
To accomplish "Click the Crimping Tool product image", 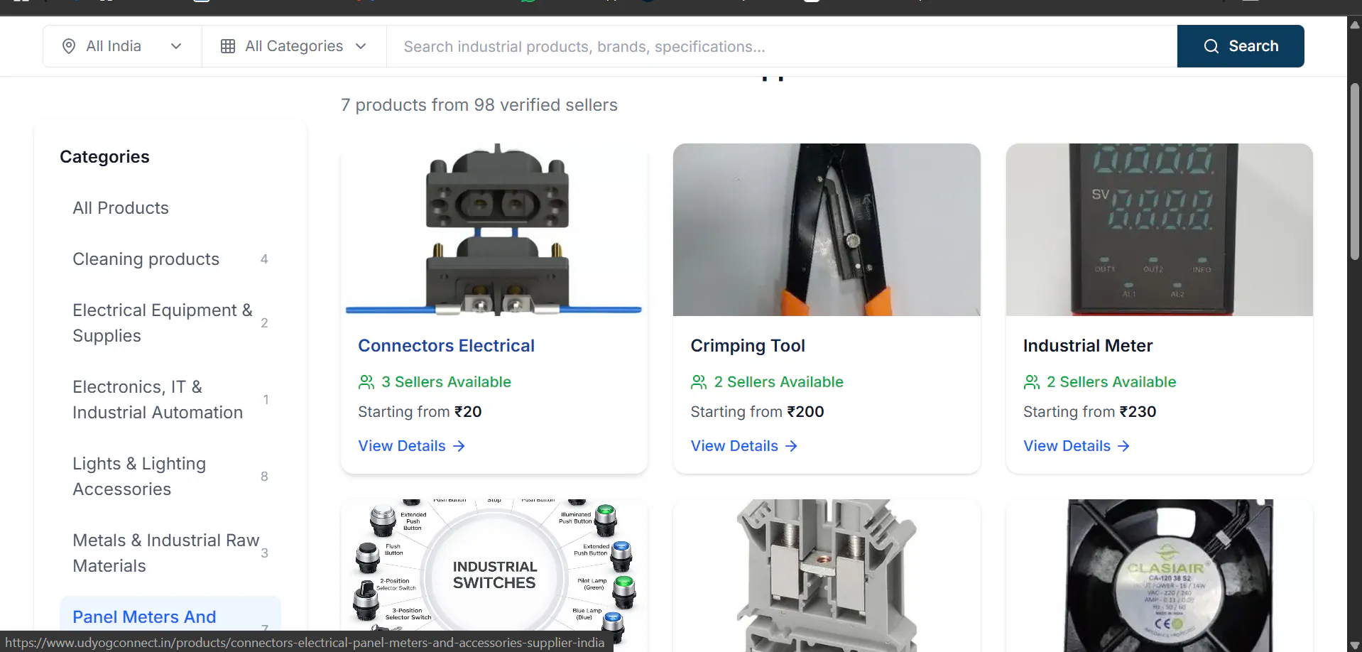I will [x=827, y=229].
